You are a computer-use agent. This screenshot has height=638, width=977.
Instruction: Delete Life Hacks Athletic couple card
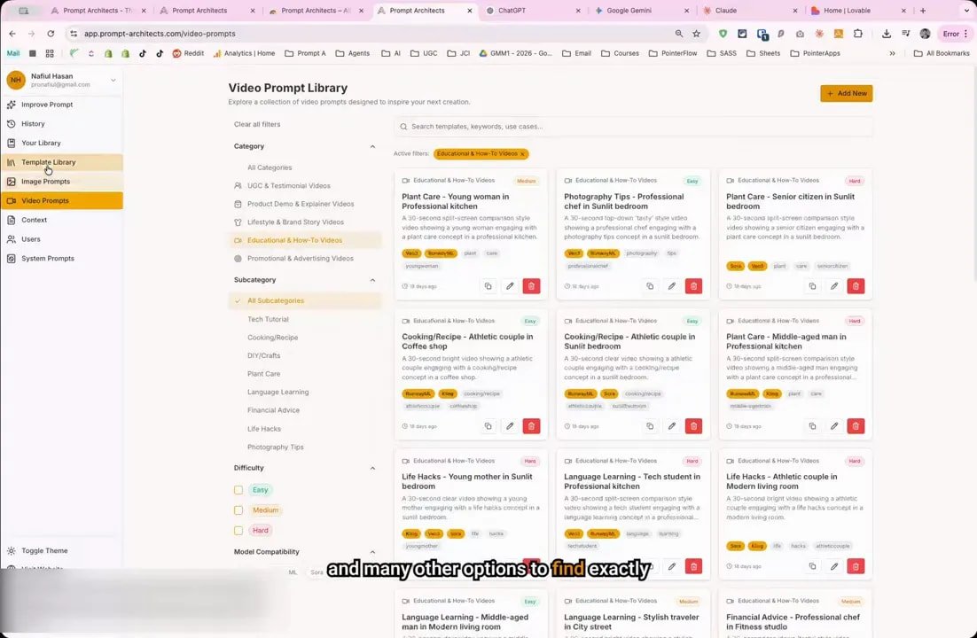click(x=856, y=566)
